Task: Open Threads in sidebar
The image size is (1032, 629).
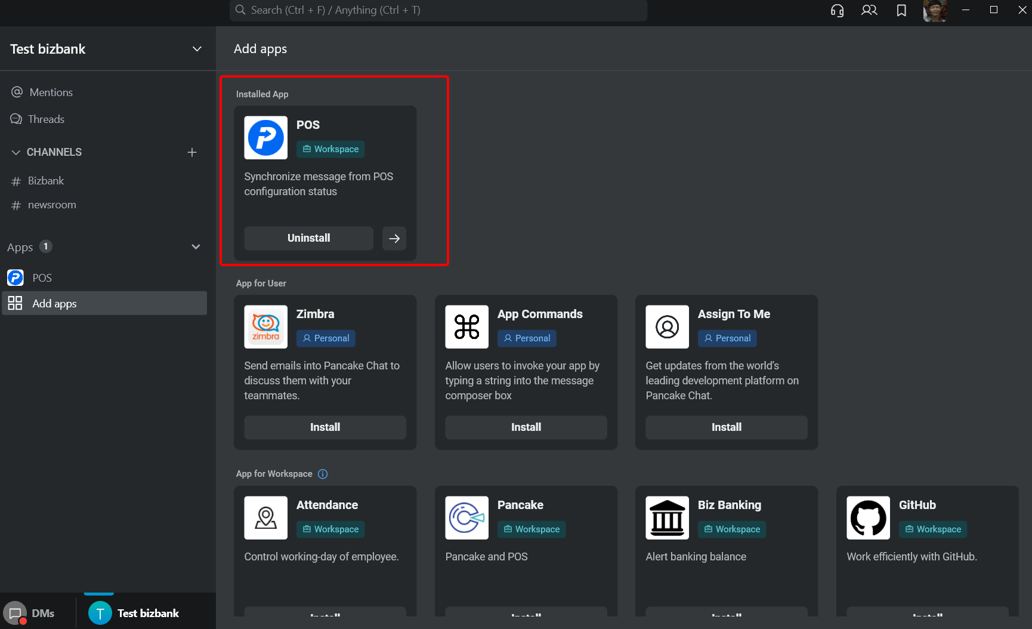Action: [x=46, y=119]
